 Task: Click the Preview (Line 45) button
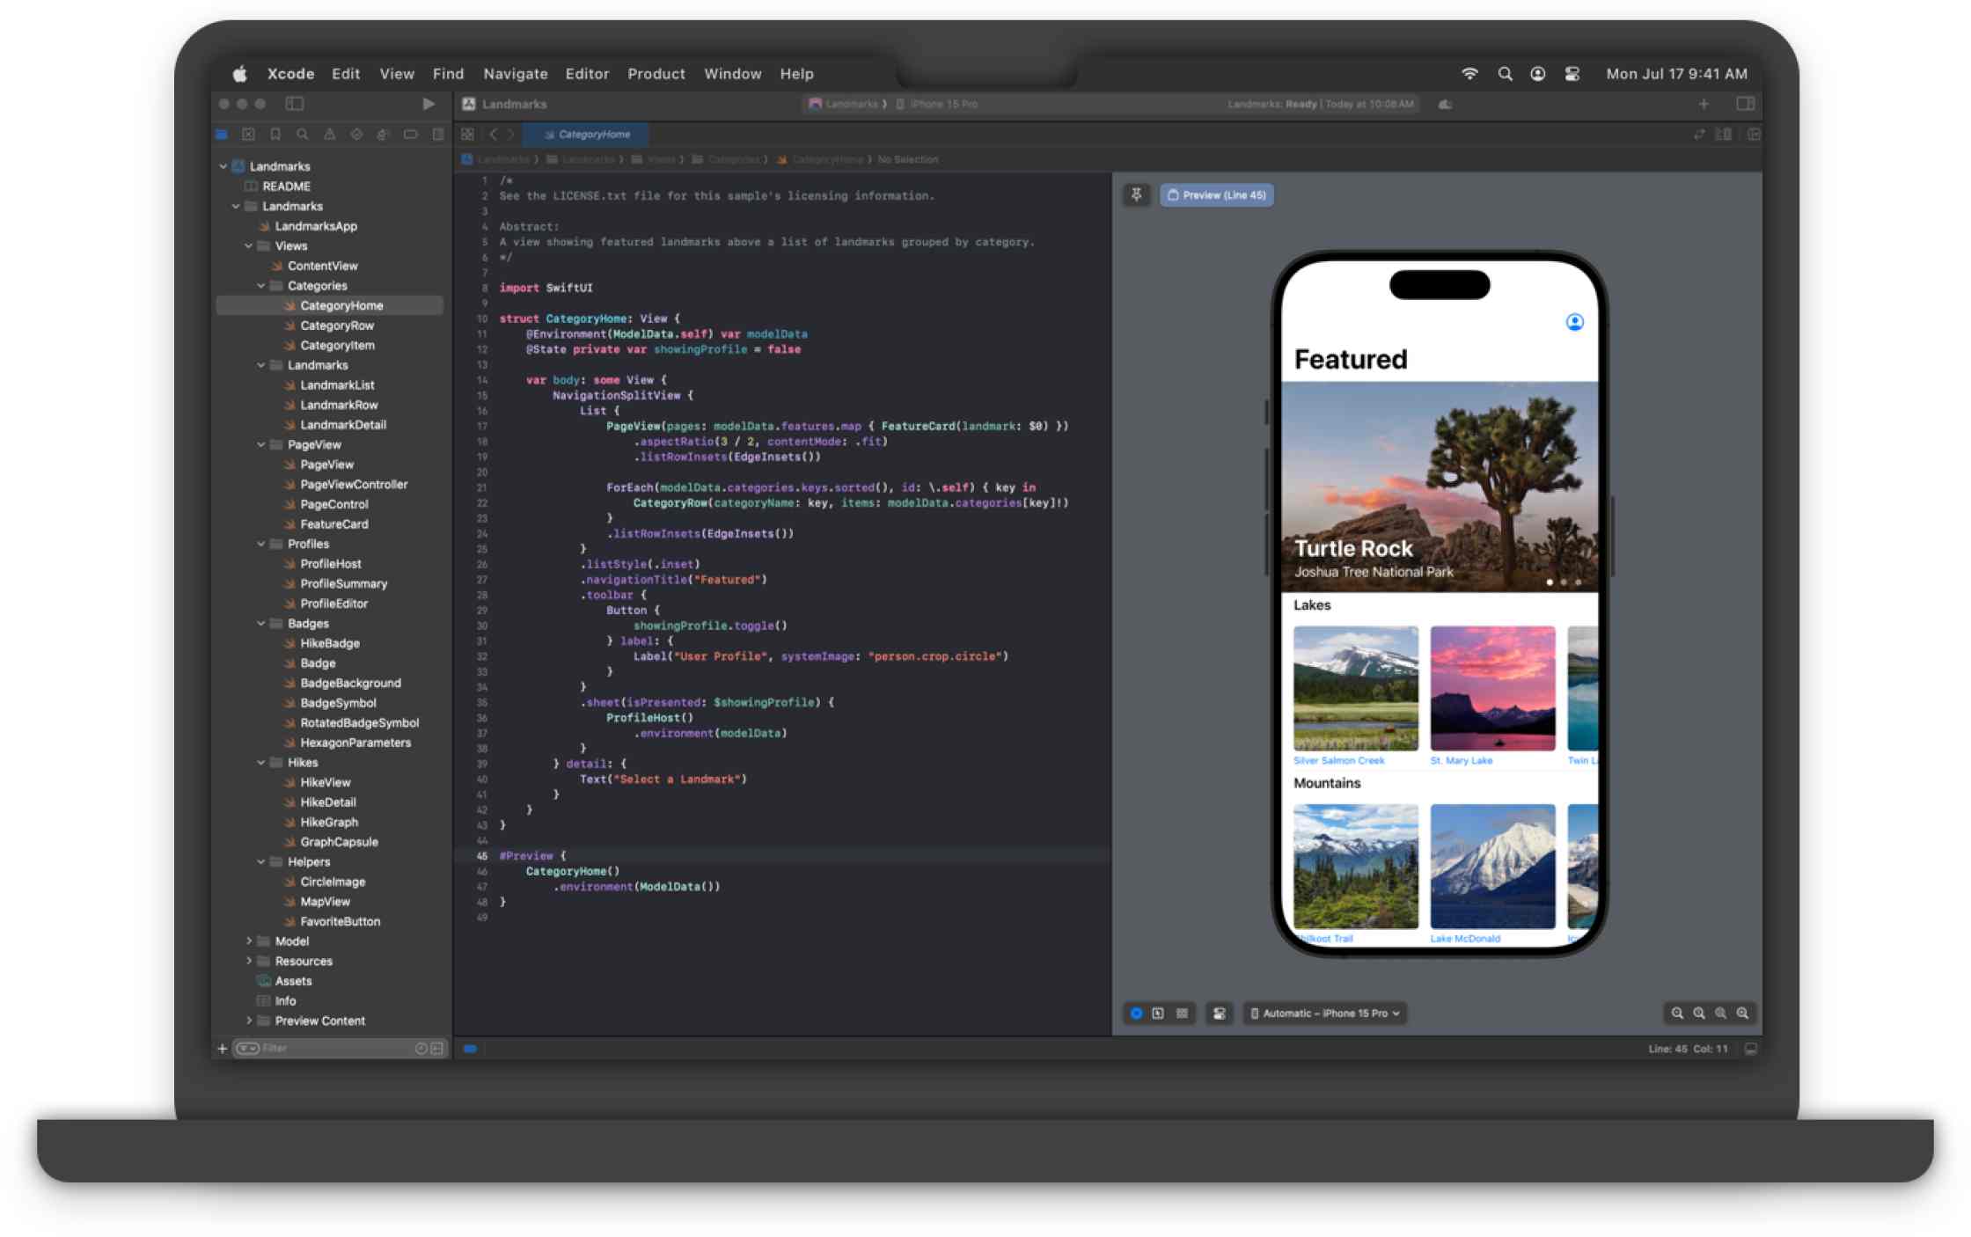(x=1218, y=194)
